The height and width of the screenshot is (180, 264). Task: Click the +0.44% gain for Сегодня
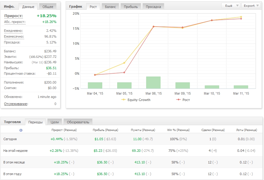(x=56, y=139)
